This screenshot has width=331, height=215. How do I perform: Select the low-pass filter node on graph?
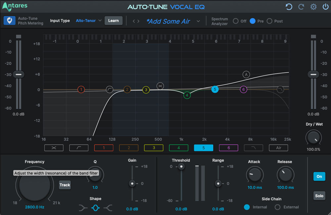pos(280,89)
